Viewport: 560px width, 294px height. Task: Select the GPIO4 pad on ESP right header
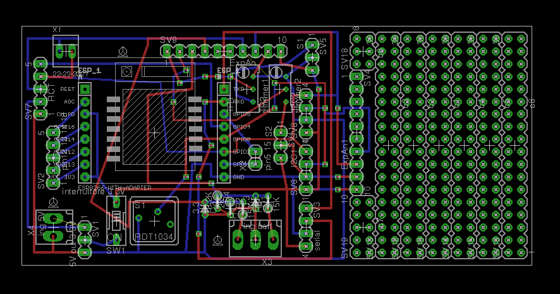coord(224,127)
